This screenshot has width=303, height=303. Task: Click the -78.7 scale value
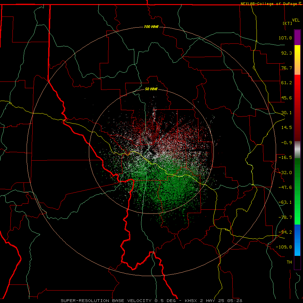click(x=285, y=217)
